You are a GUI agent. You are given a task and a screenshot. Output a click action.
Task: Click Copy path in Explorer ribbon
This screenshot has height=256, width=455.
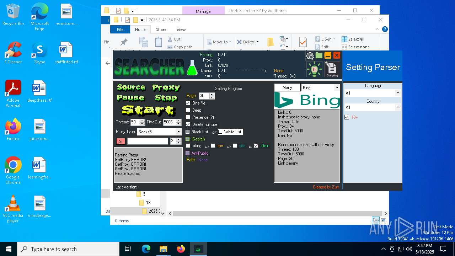(180, 47)
